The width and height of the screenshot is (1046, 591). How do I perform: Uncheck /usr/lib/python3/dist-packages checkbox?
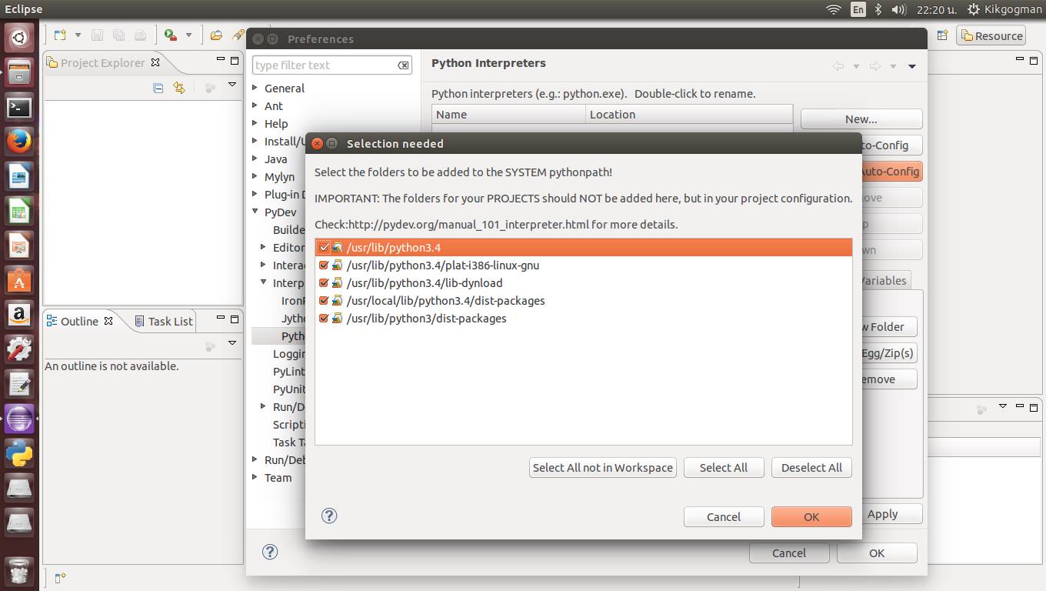tap(324, 319)
